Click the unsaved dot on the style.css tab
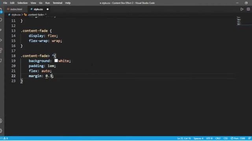252x141 pixels. [x=48, y=9]
